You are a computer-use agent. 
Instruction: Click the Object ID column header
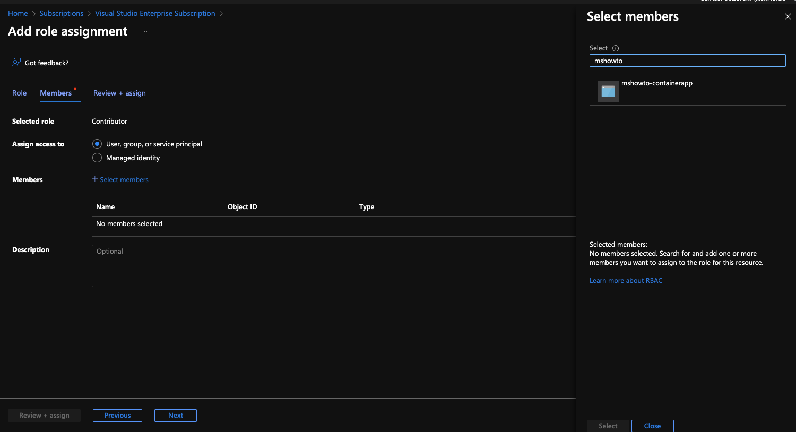(x=242, y=206)
